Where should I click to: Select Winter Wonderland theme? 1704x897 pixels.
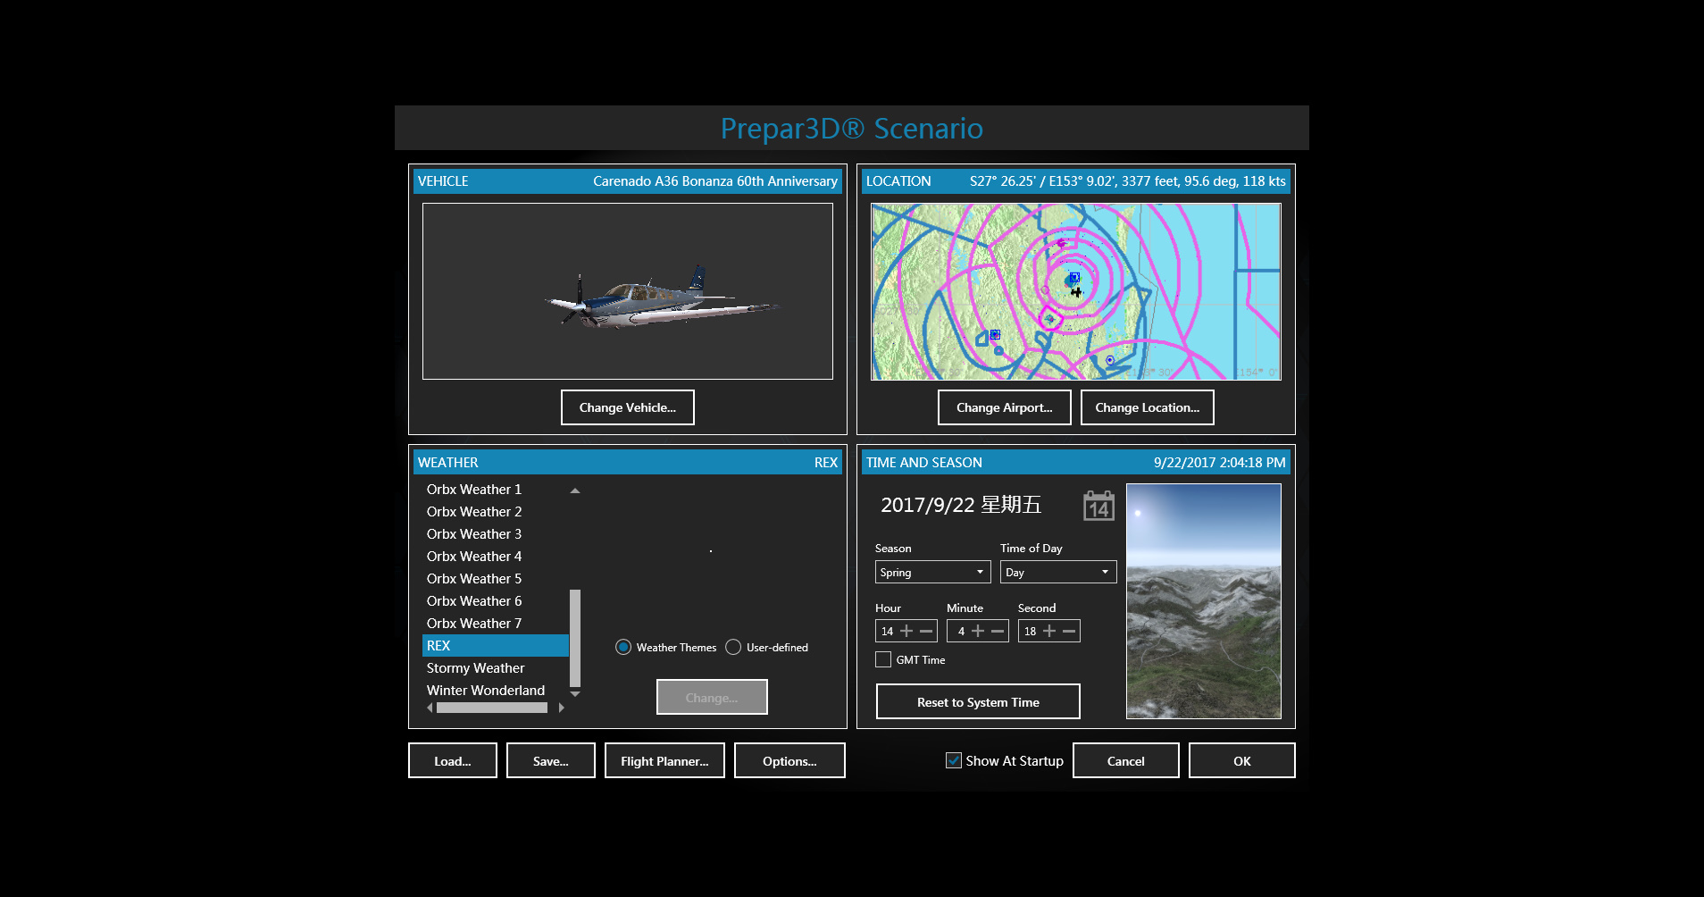(x=495, y=691)
